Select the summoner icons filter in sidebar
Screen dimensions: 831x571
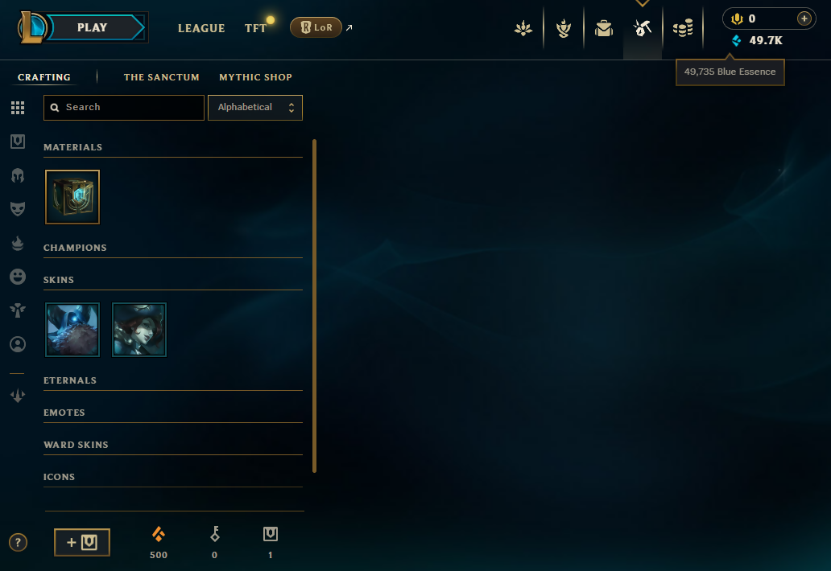click(x=18, y=344)
